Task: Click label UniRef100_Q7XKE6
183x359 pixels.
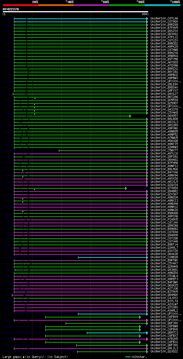Action: (164, 188)
